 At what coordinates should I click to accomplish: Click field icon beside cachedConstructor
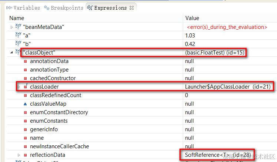[x=26, y=78]
